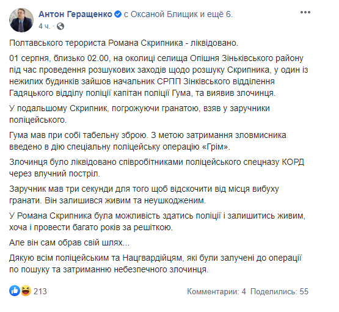This screenshot has width=339, height=312.
Task: Open the three-dot post options menu
Action: (x=305, y=12)
